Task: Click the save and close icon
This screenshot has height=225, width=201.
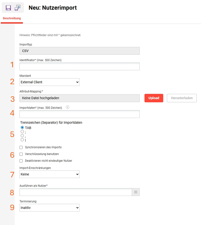Action: coord(18,8)
